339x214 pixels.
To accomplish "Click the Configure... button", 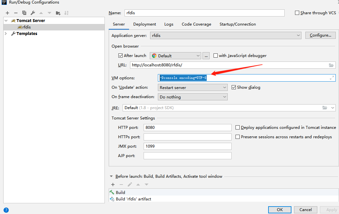I will [x=321, y=35].
